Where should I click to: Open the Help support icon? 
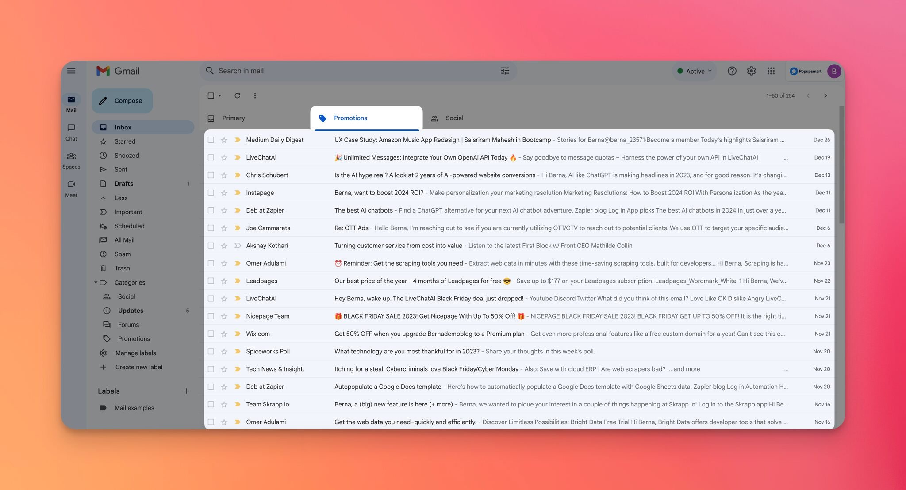tap(732, 71)
